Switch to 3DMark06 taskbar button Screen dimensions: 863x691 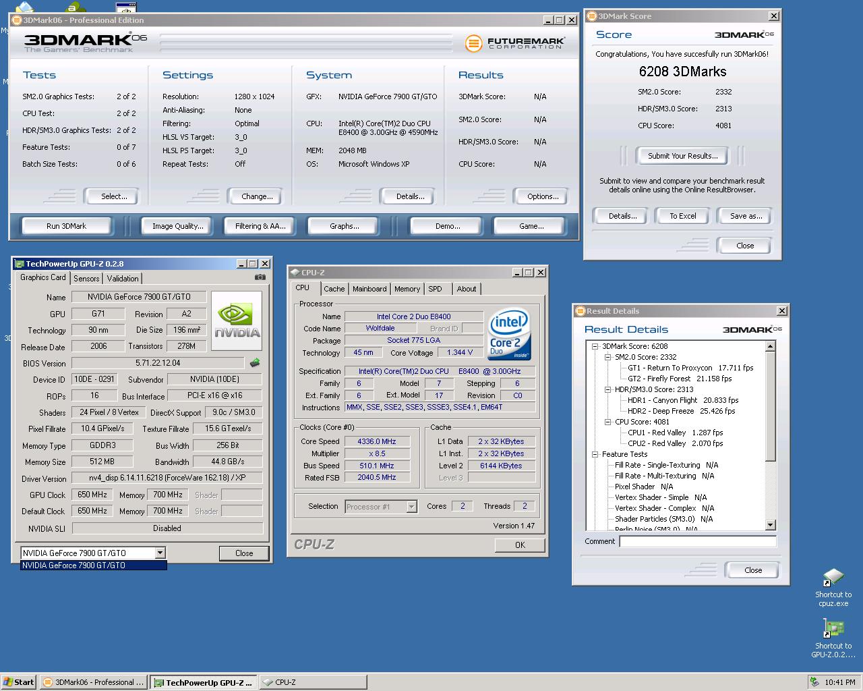tap(93, 682)
